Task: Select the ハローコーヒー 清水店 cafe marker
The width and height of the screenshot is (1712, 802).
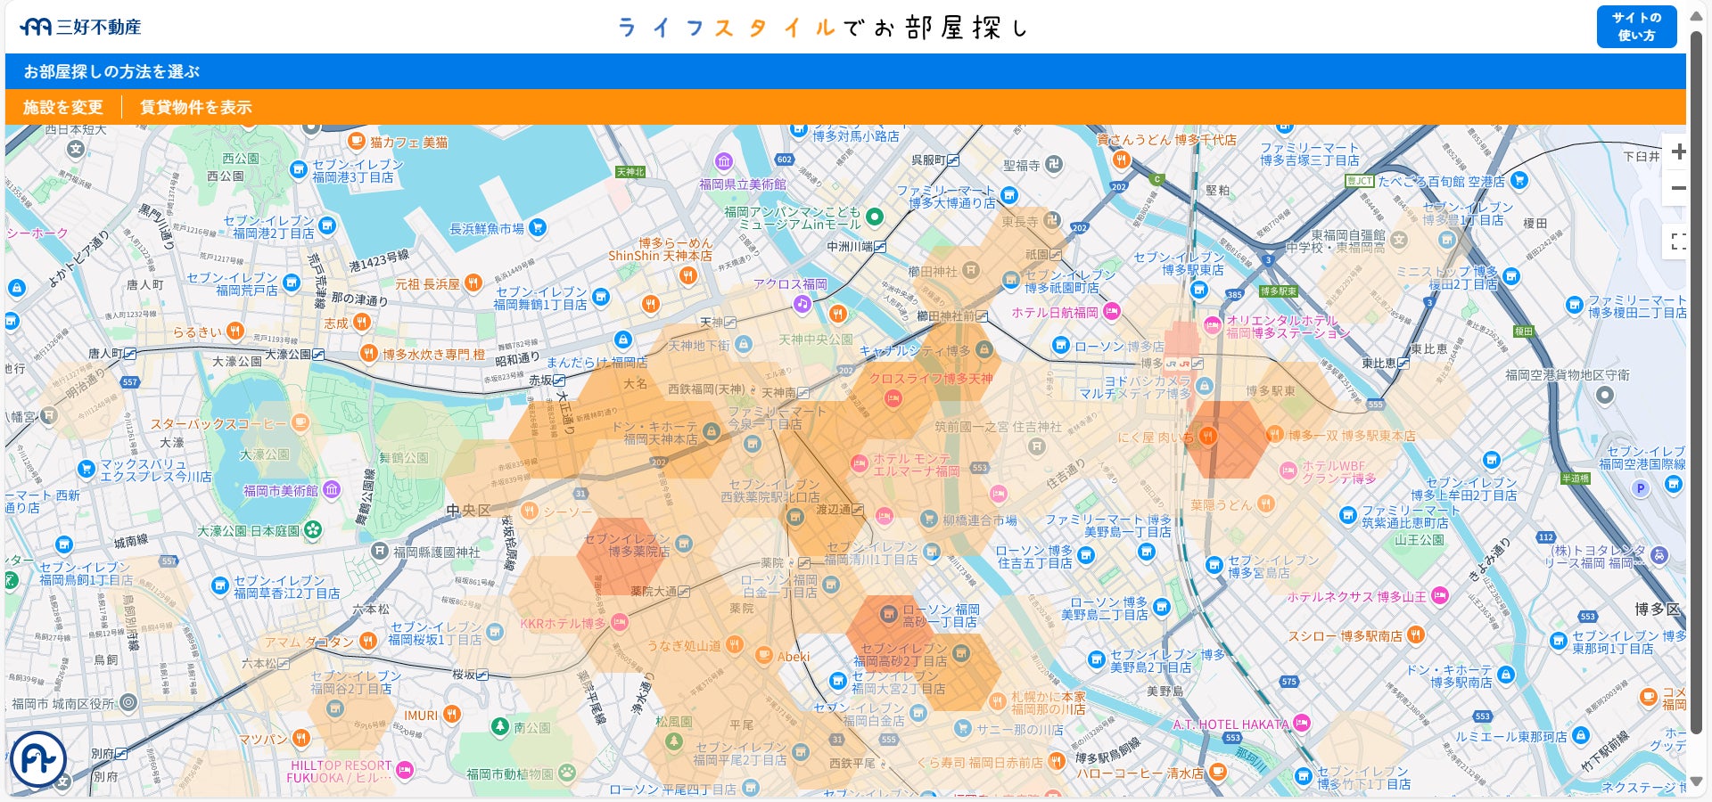Action: [1218, 772]
